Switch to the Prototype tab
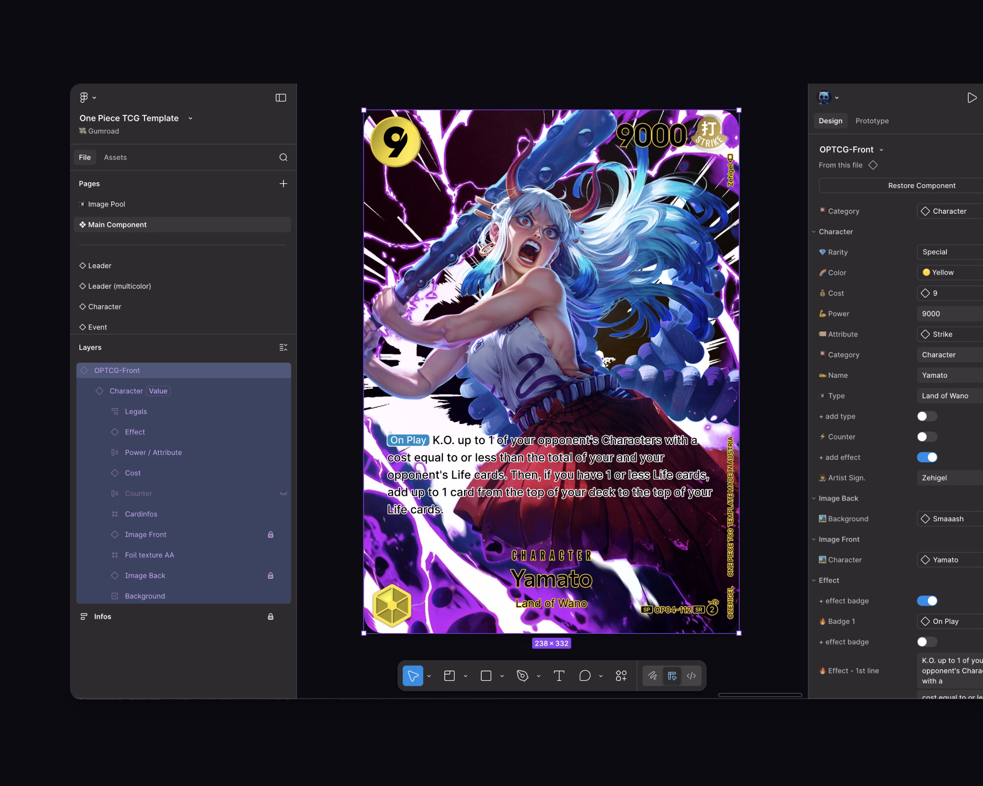Image resolution: width=983 pixels, height=786 pixels. click(872, 121)
